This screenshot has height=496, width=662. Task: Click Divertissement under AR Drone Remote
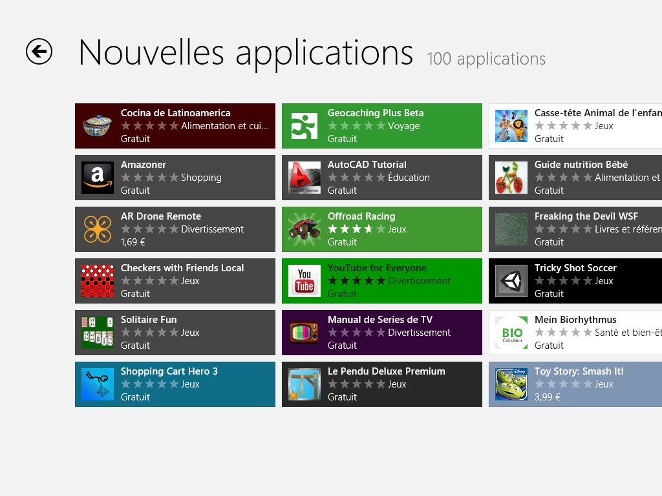tap(212, 229)
